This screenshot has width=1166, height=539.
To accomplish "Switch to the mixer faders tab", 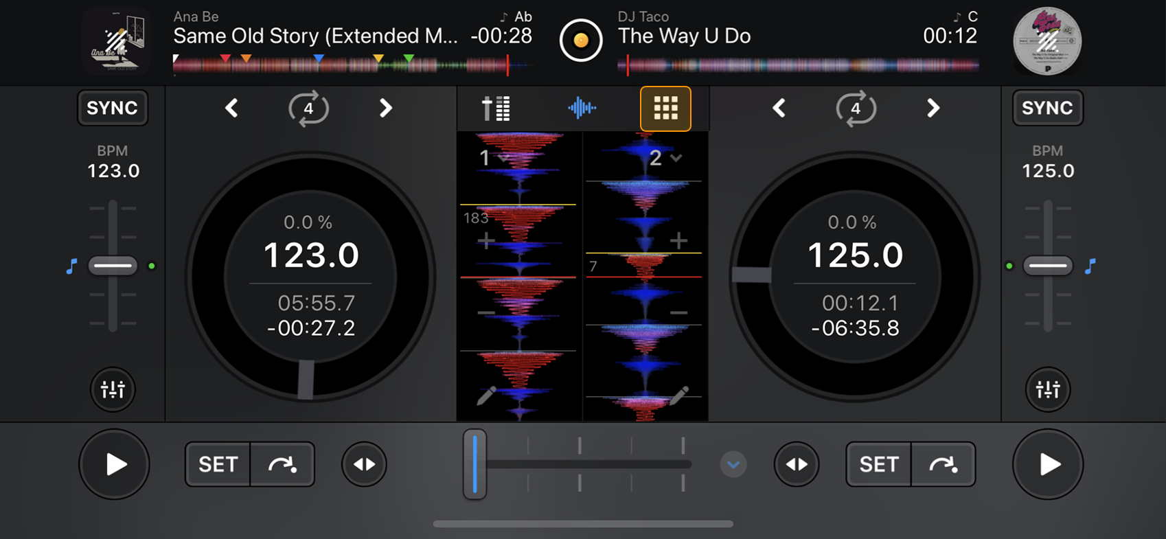I will point(496,108).
